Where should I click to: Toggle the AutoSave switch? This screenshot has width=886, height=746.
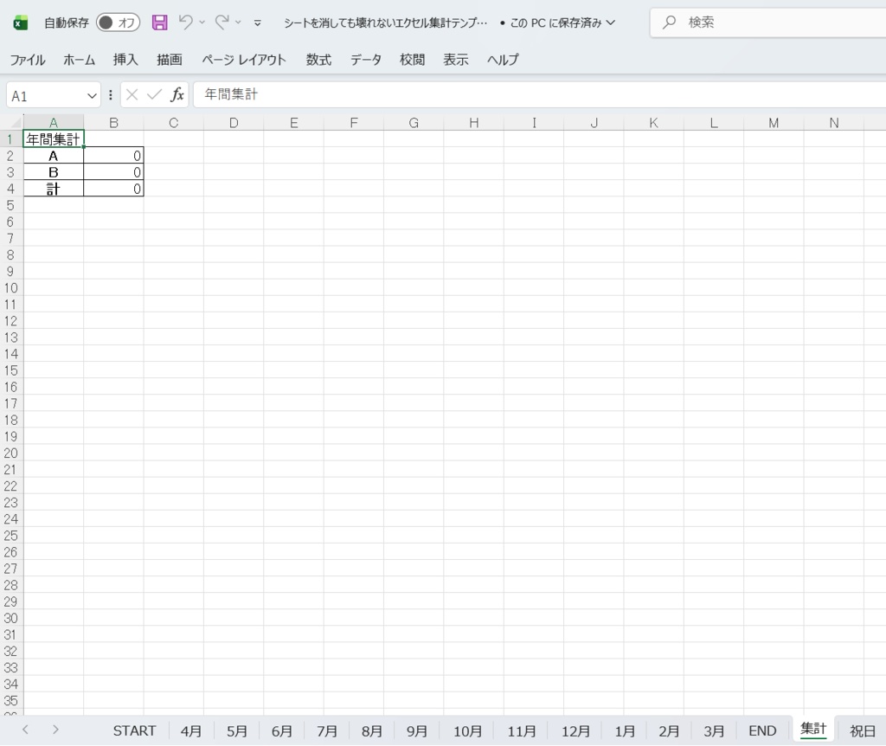click(x=118, y=23)
